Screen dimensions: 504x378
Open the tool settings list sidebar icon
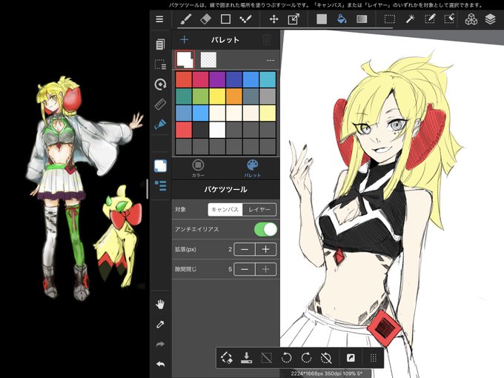(x=160, y=186)
